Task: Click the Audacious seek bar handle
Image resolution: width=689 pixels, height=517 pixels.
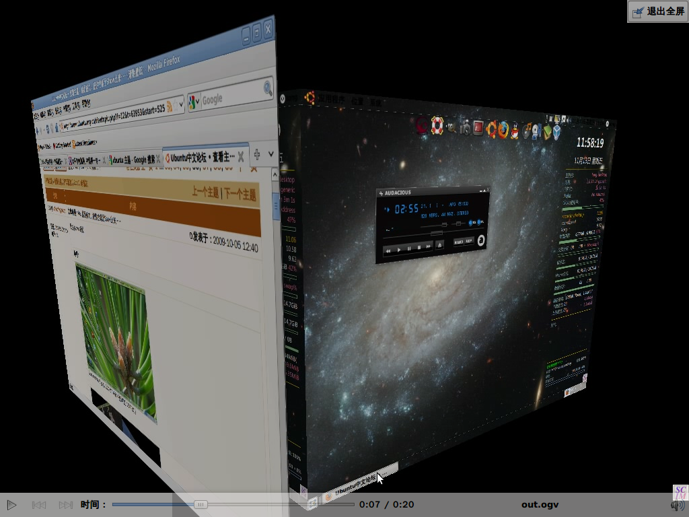Action: 436,233
